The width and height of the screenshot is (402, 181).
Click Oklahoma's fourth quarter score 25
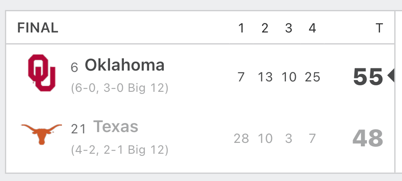[312, 77]
